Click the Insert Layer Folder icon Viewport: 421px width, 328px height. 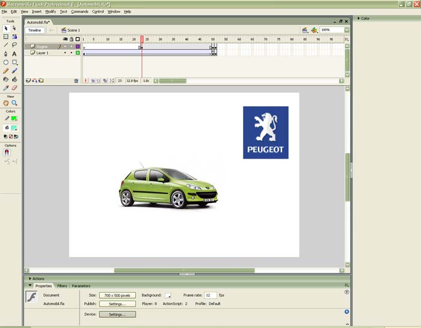41,80
